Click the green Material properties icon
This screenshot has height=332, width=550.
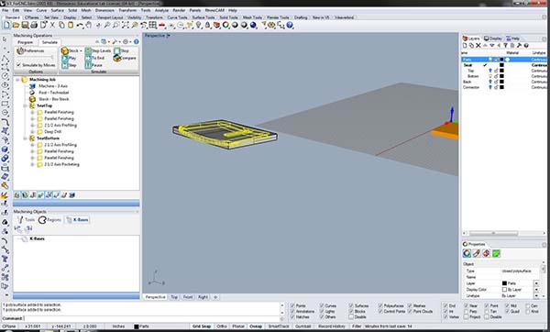[496, 253]
